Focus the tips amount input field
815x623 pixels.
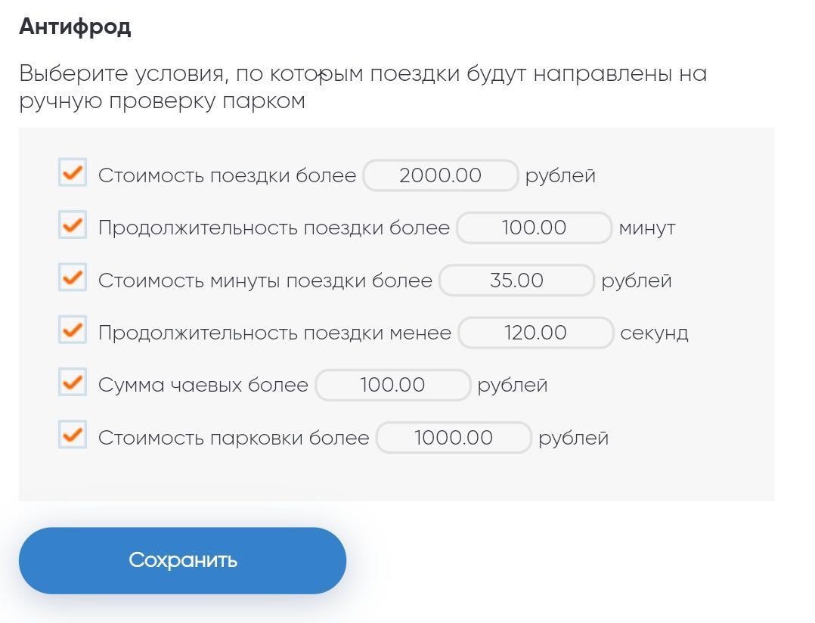[x=392, y=385]
